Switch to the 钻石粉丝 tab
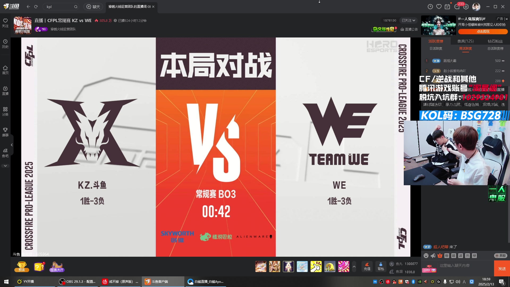The image size is (510, 287). click(x=495, y=41)
